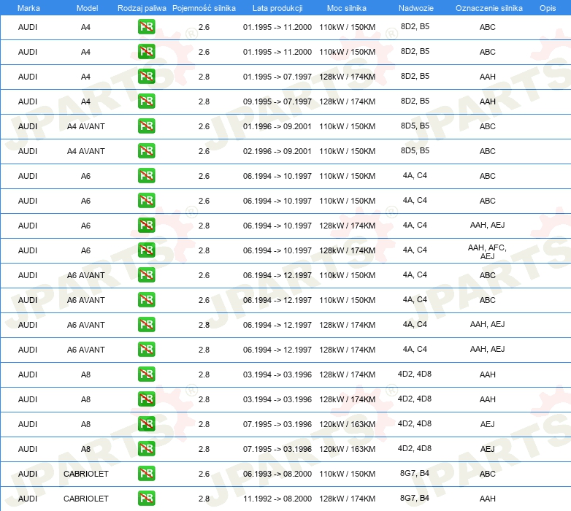Click 'AUDI' in the CABRIOLET 2.8 row
Image resolution: width=571 pixels, height=511 pixels.
click(28, 499)
